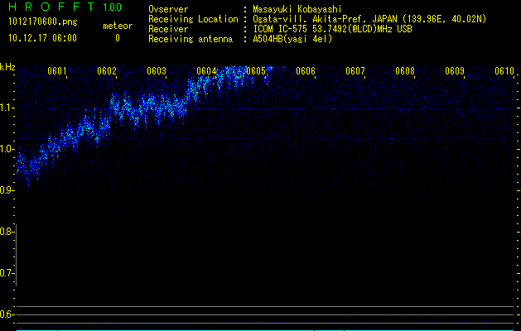
Task: Click the 0605 time tick label
Action: click(x=256, y=71)
